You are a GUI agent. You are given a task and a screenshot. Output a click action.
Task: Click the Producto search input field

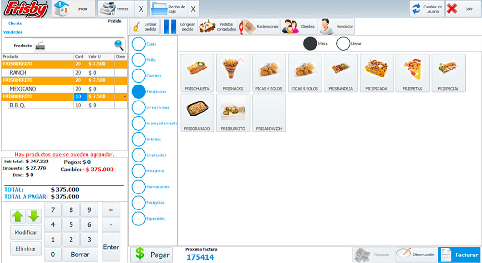pos(79,46)
